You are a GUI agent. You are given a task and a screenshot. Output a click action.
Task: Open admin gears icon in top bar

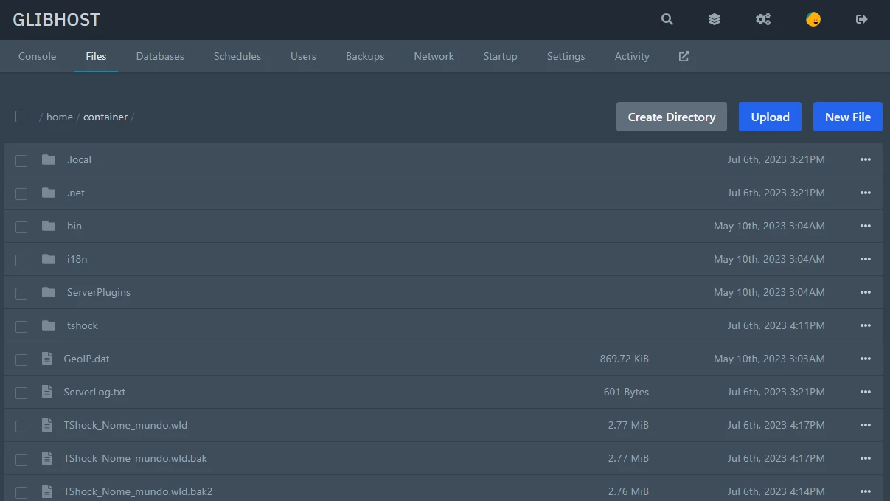tap(763, 20)
